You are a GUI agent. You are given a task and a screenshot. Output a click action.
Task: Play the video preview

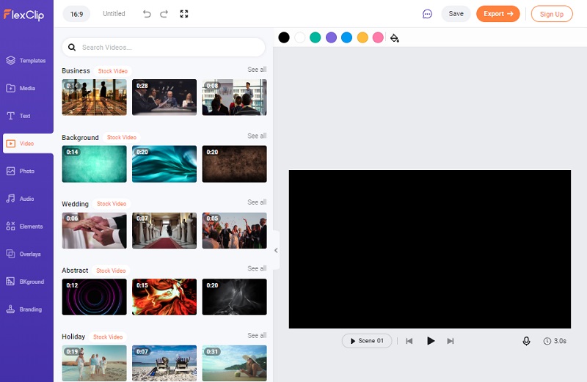(x=431, y=341)
